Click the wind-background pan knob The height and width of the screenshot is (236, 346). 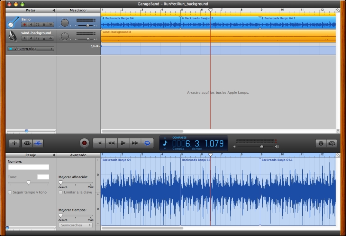pos(65,36)
